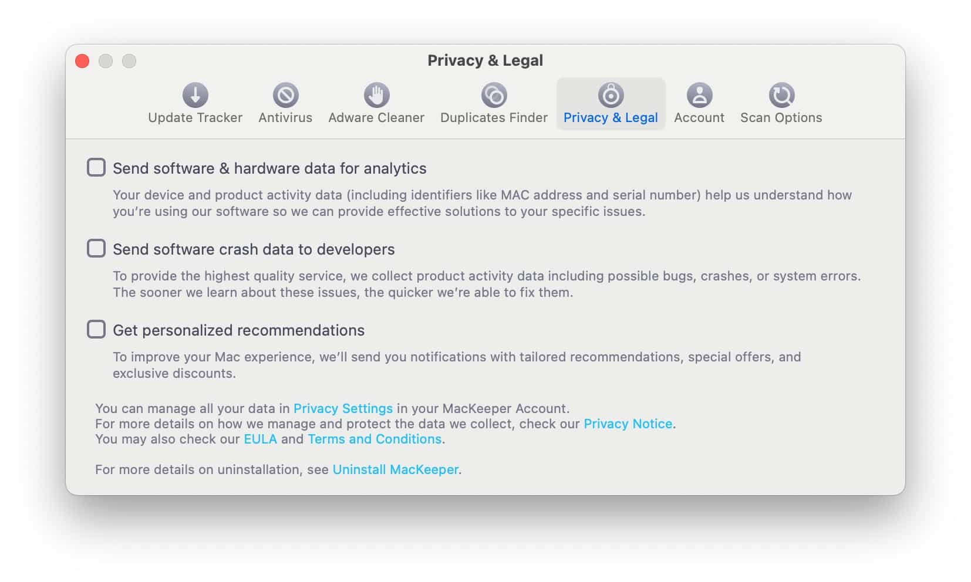Screen dimensions: 971x582
Task: Switch to the Antivirus tab label
Action: click(285, 117)
